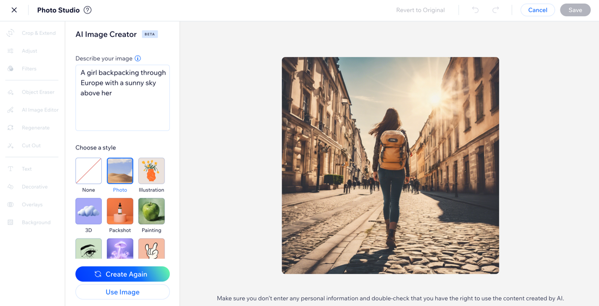599x306 pixels.
Task: Select the Cut Out tool in sidebar
Action: point(30,146)
